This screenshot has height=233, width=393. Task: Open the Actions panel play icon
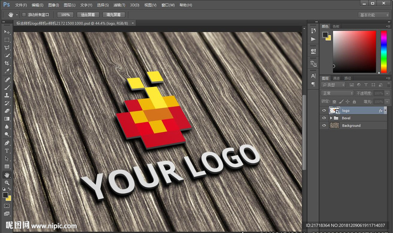[x=313, y=39]
